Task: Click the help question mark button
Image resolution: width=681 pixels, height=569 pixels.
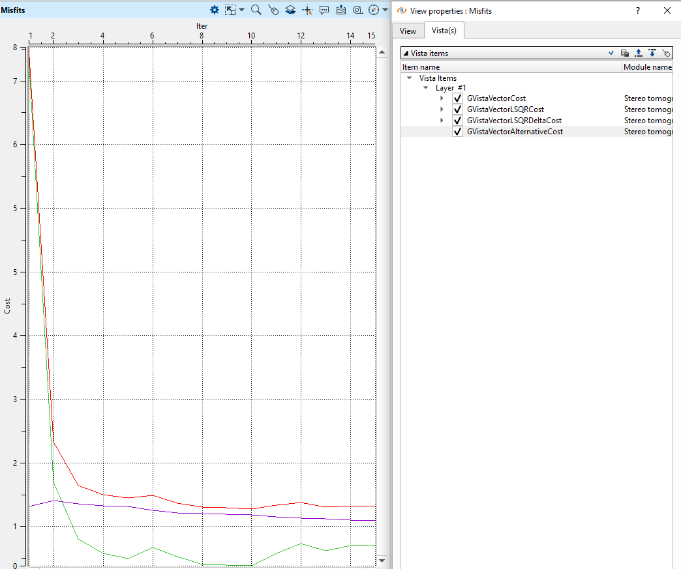Action: coord(638,10)
